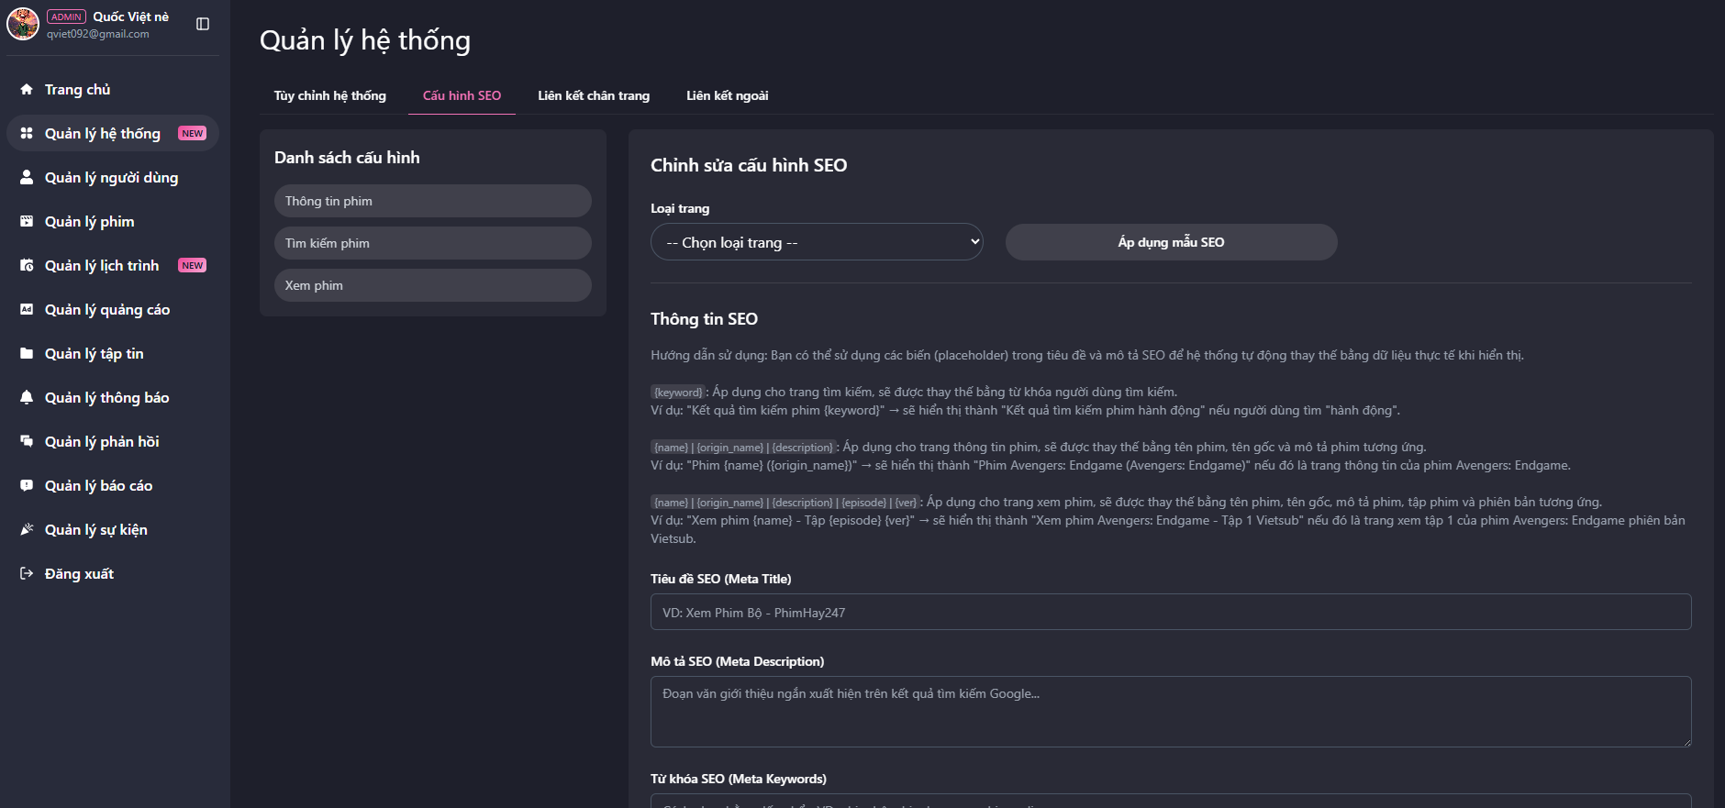Screen dimensions: 1725x808
Task: Click the Danh sách cấu hình heading
Action: pos(347,158)
